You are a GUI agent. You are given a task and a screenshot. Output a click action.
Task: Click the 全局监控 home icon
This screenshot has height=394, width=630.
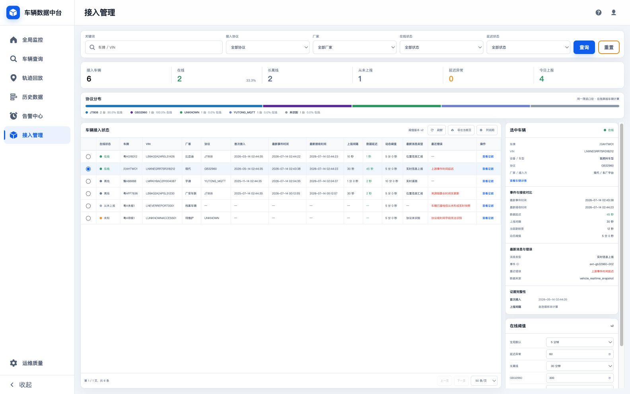pos(14,40)
